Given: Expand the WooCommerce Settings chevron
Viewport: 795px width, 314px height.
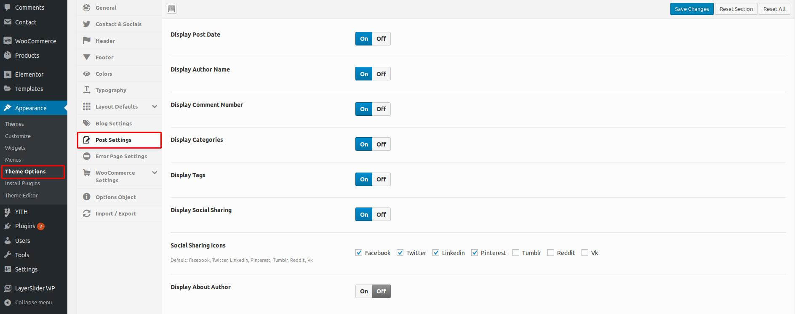Looking at the screenshot, I should click(155, 173).
